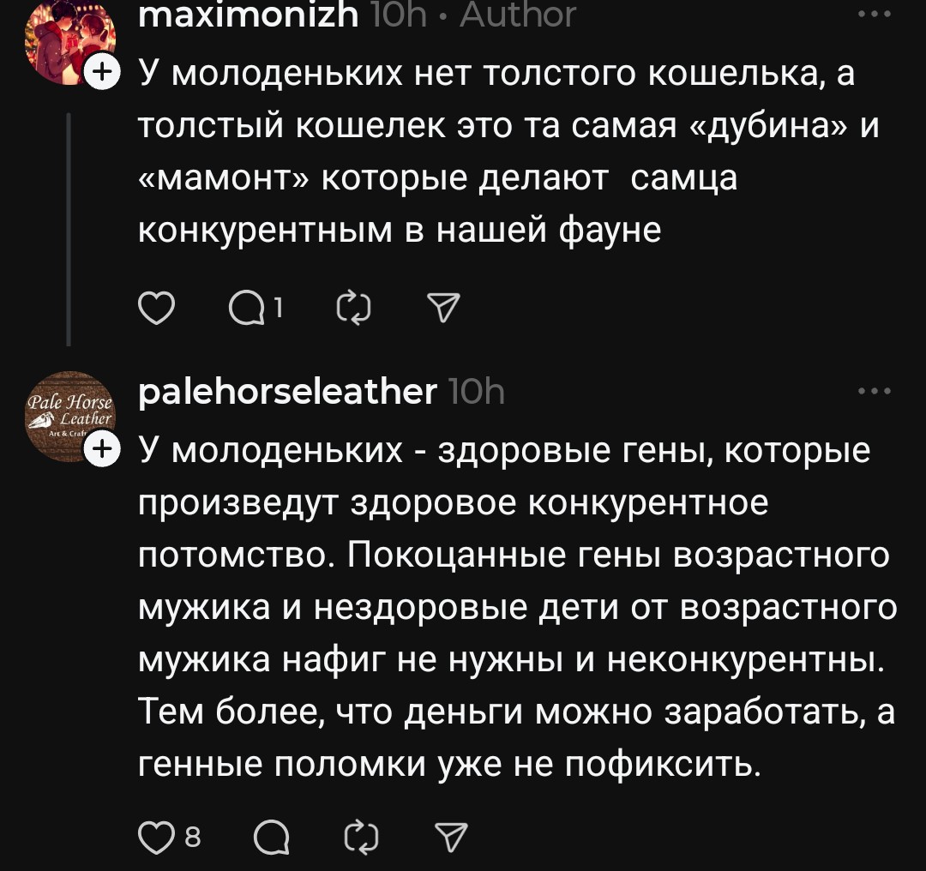Open more options for maximonizh's comment
Image resolution: width=926 pixels, height=871 pixels.
pyautogui.click(x=875, y=15)
